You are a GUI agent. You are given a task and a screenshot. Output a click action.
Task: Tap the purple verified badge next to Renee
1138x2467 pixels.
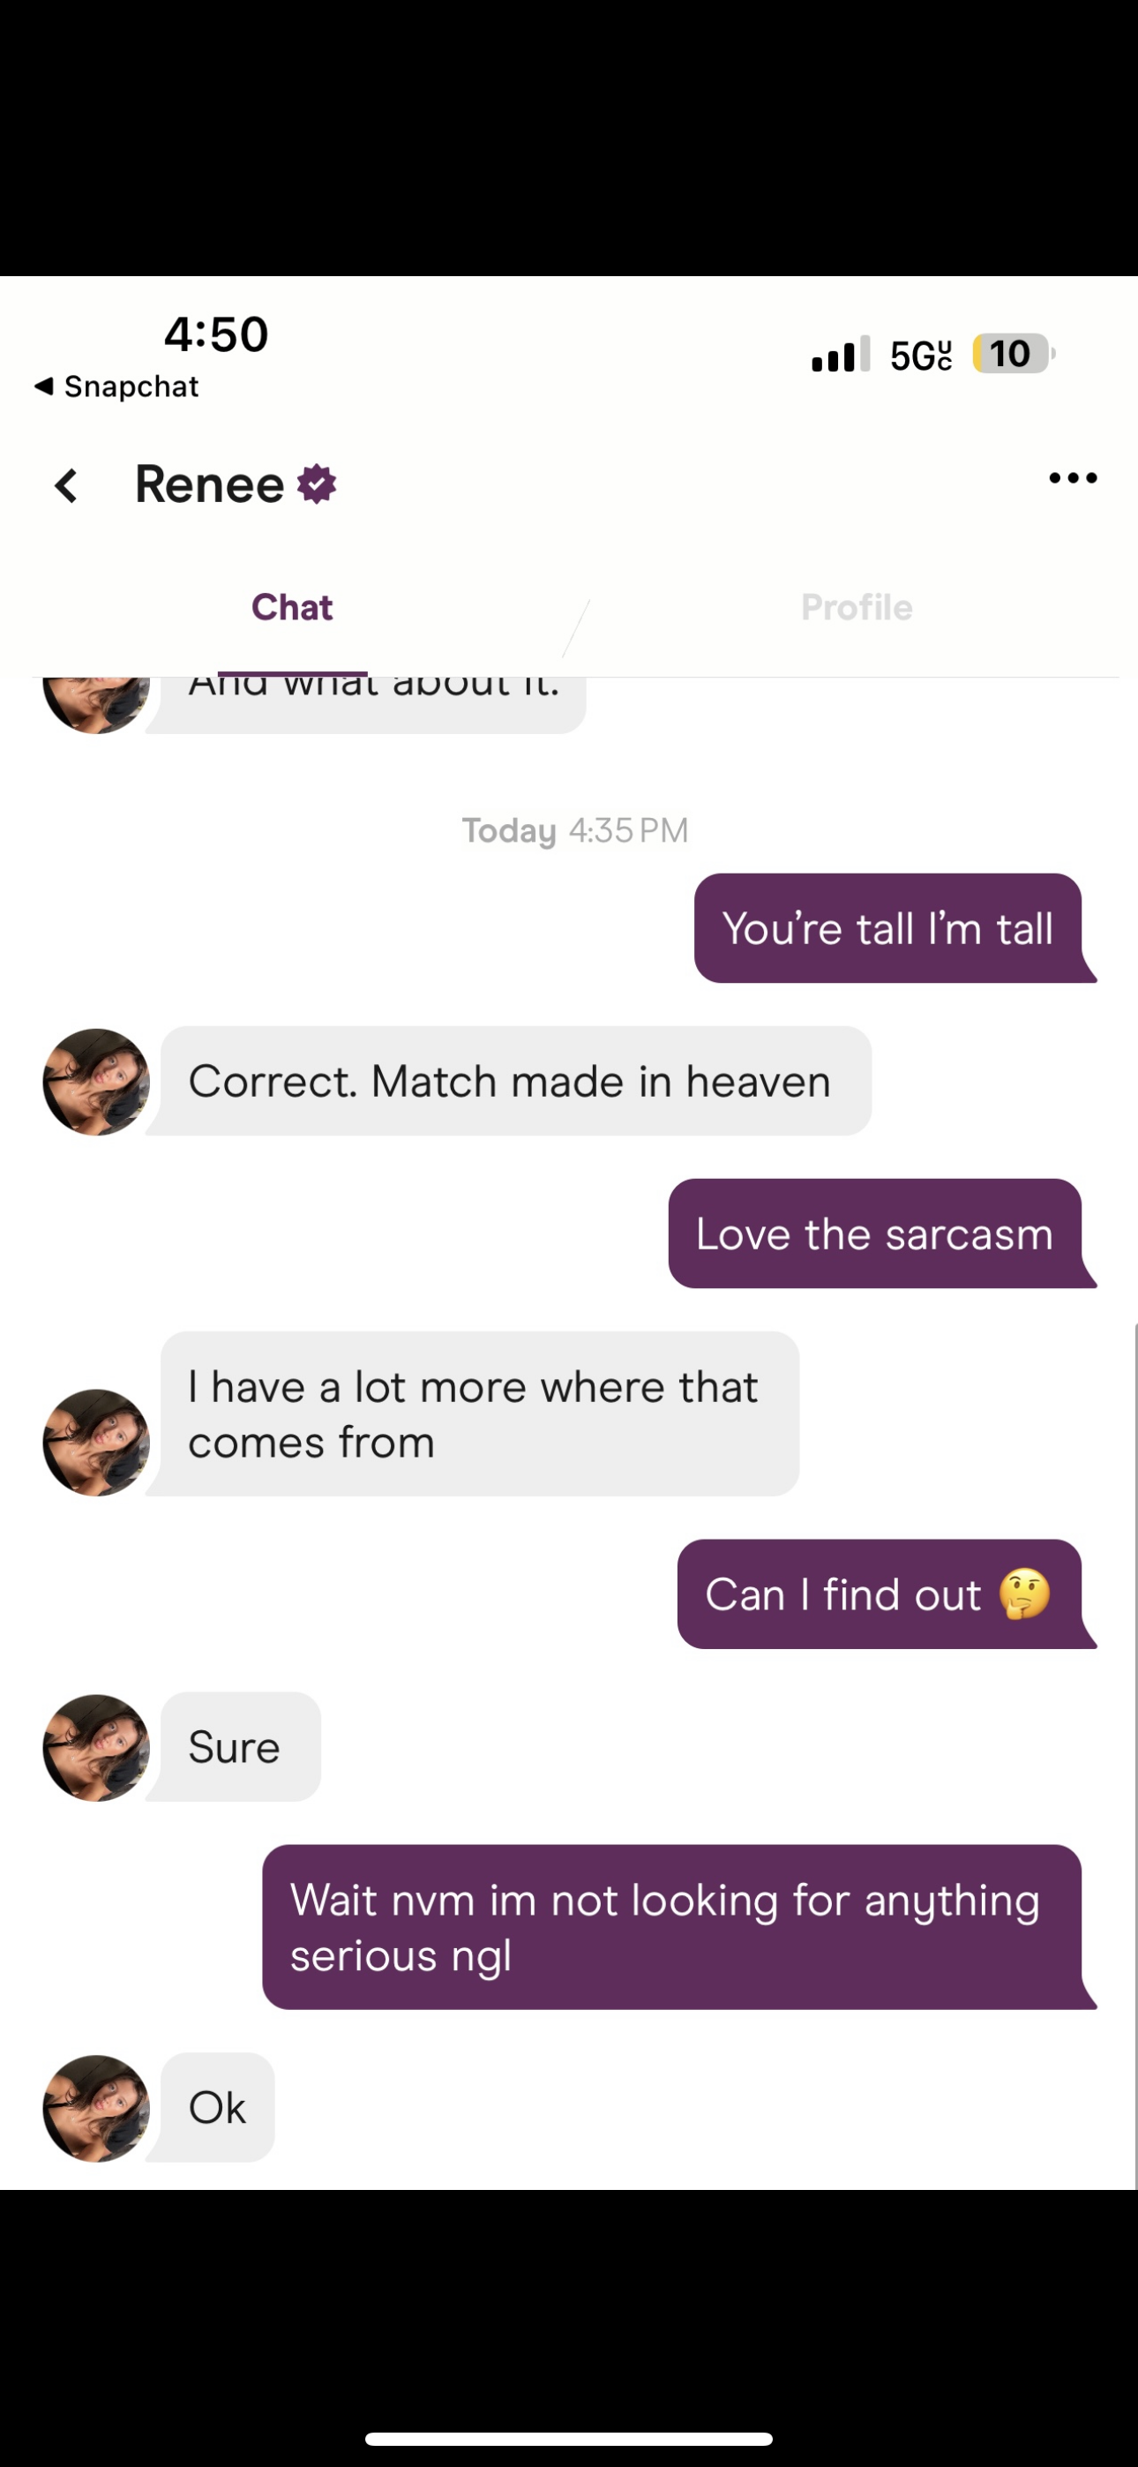coord(317,484)
